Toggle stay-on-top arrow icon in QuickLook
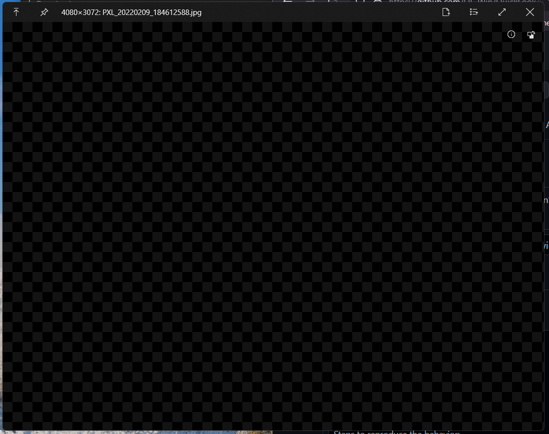This screenshot has height=434, width=549. pyautogui.click(x=16, y=12)
